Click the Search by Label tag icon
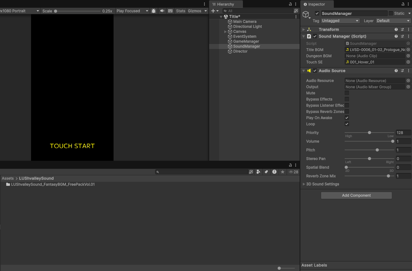This screenshot has width=412, height=271. pyautogui.click(x=266, y=172)
